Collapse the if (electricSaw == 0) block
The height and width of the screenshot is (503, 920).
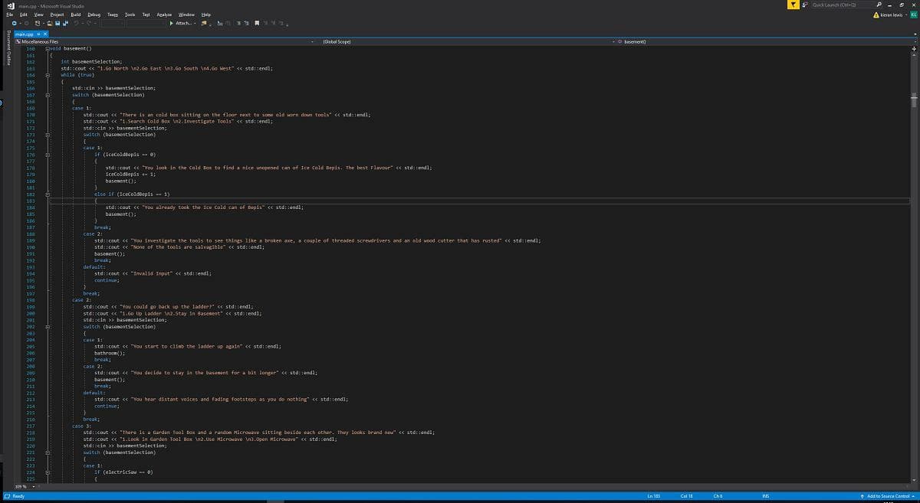[48, 472]
